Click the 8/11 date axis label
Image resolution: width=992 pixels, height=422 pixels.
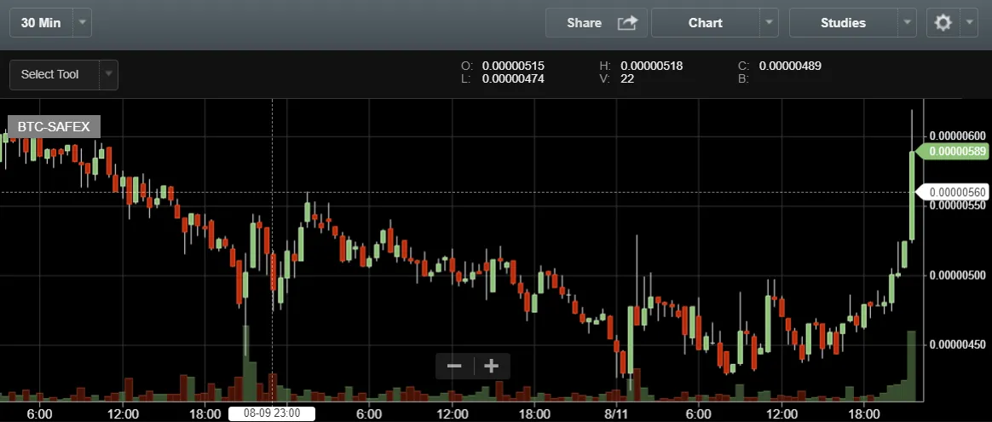(616, 413)
